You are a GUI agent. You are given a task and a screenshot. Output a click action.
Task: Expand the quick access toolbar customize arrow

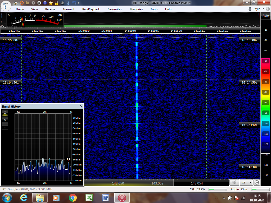click(79, 3)
